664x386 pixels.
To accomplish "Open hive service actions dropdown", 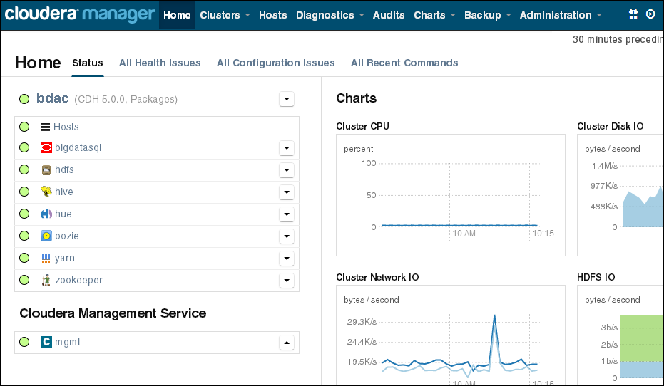I will [x=287, y=192].
